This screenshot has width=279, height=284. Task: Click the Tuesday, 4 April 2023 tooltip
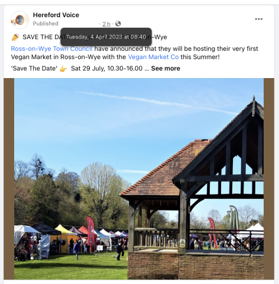tap(106, 37)
